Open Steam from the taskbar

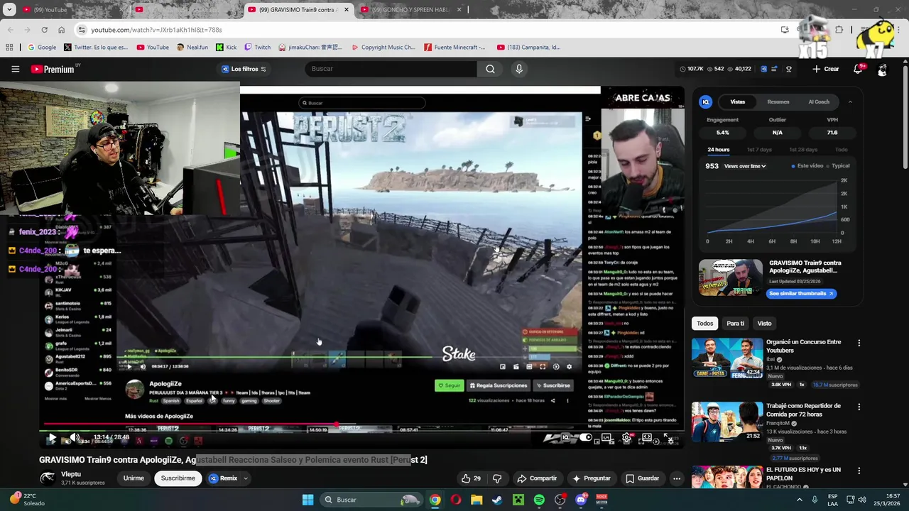tap(497, 500)
